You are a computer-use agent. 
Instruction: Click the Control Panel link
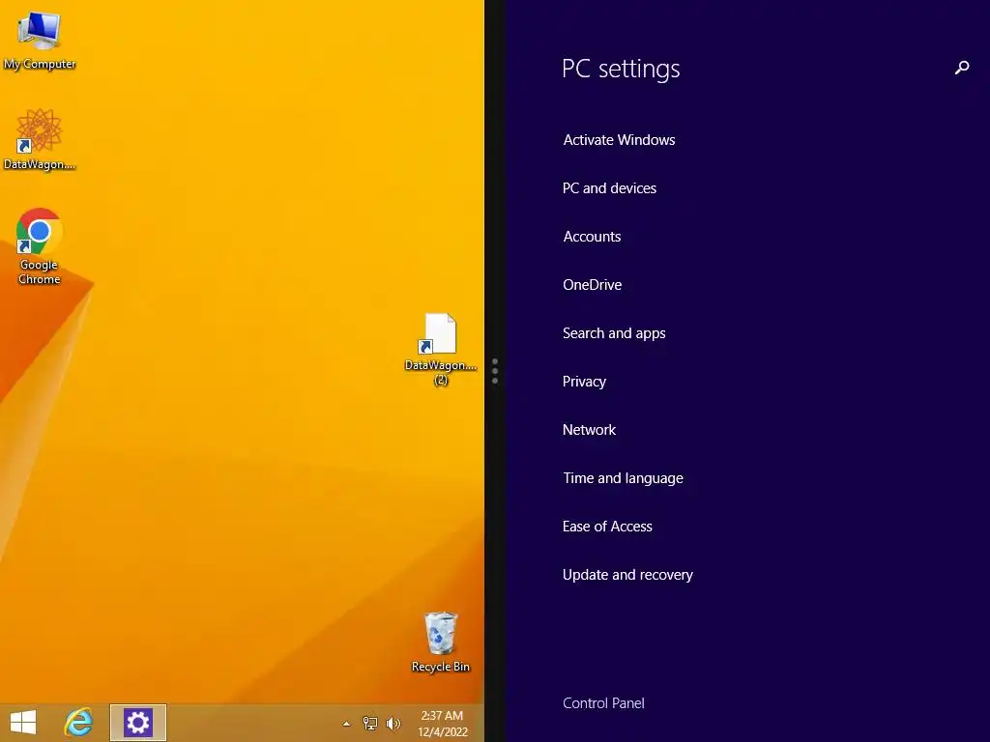603,703
